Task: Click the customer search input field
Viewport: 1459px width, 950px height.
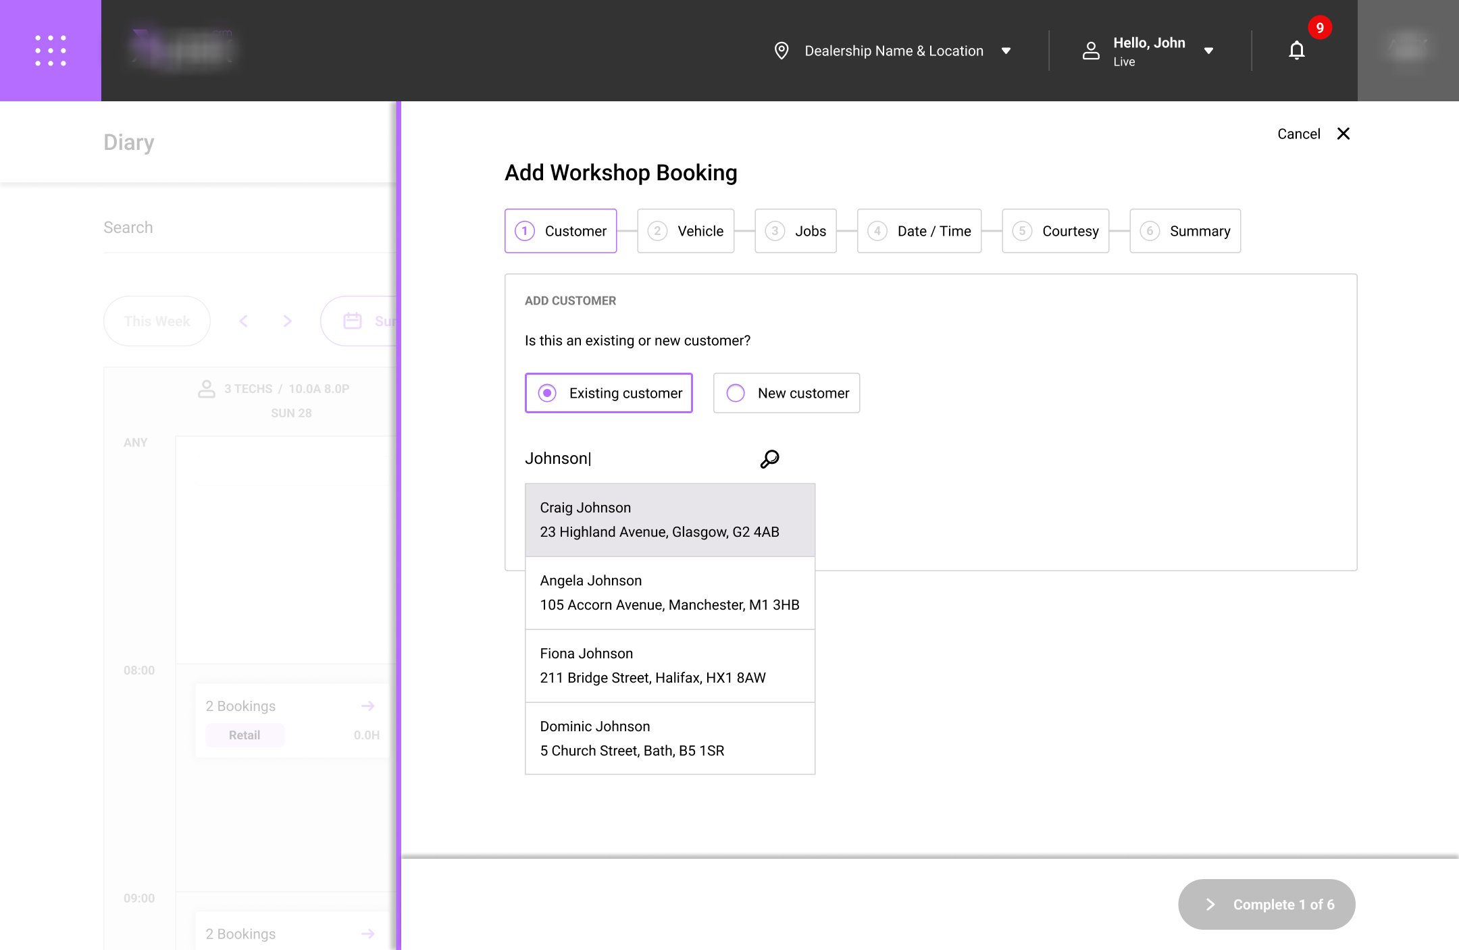Action: (x=635, y=458)
